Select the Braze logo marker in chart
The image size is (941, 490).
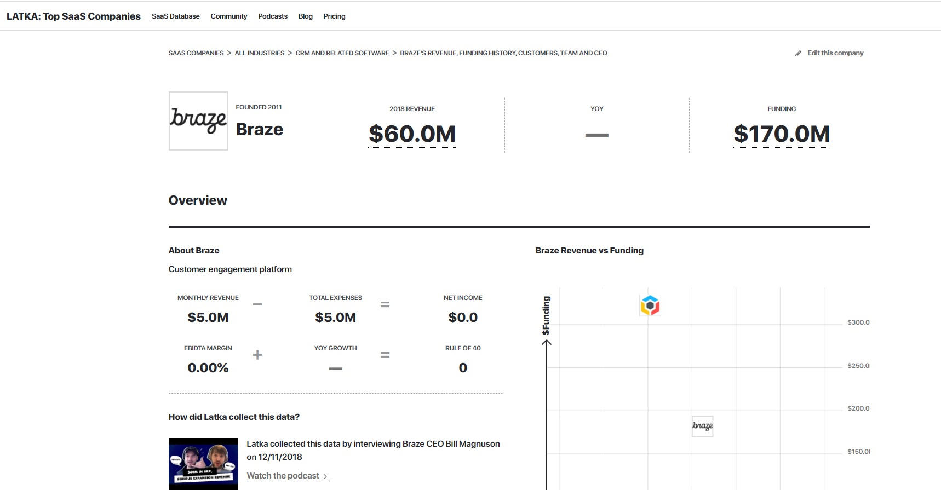pyautogui.click(x=703, y=426)
